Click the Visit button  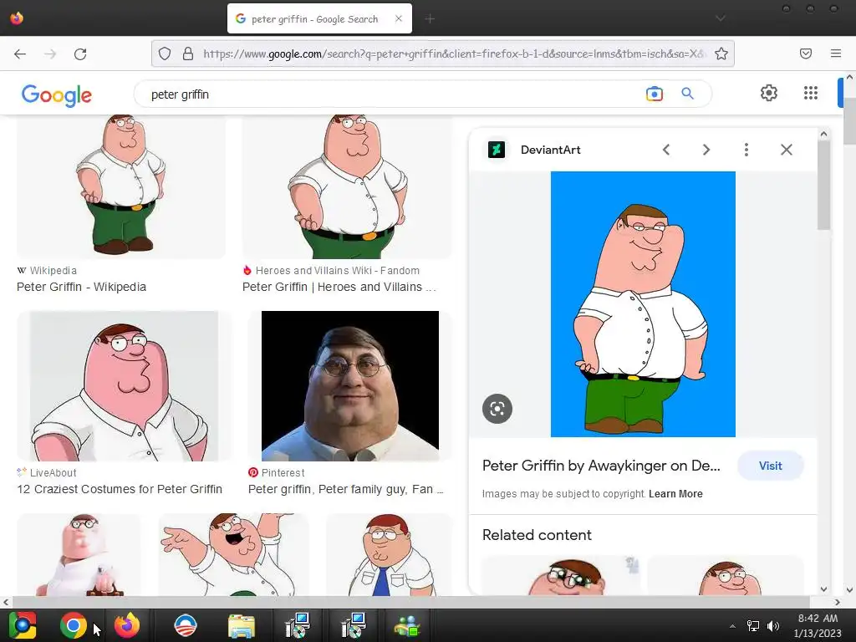coord(770,466)
